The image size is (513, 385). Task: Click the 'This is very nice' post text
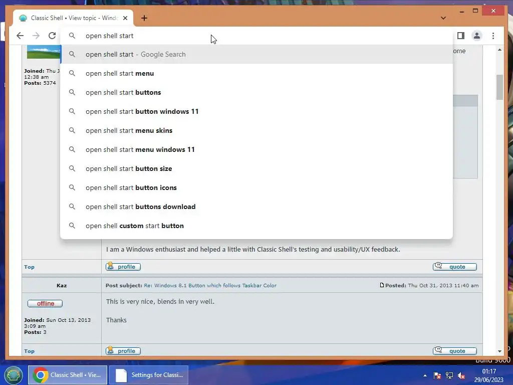[x=160, y=301]
